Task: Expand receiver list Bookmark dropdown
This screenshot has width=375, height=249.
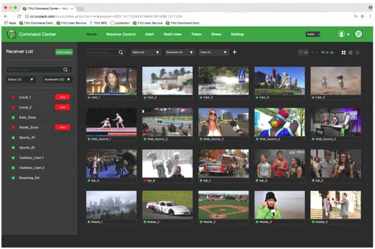Action: [x=57, y=79]
